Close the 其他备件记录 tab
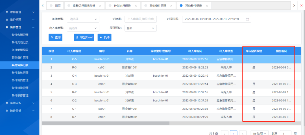The height and width of the screenshot is (135, 305). [207, 6]
